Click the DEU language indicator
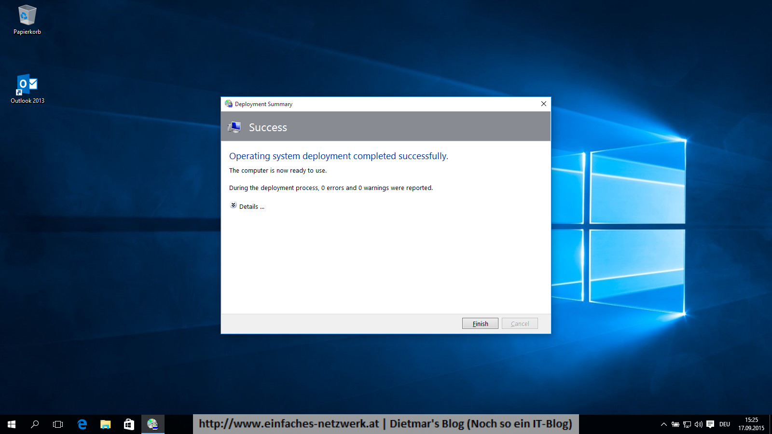The height and width of the screenshot is (434, 772). pos(725,424)
